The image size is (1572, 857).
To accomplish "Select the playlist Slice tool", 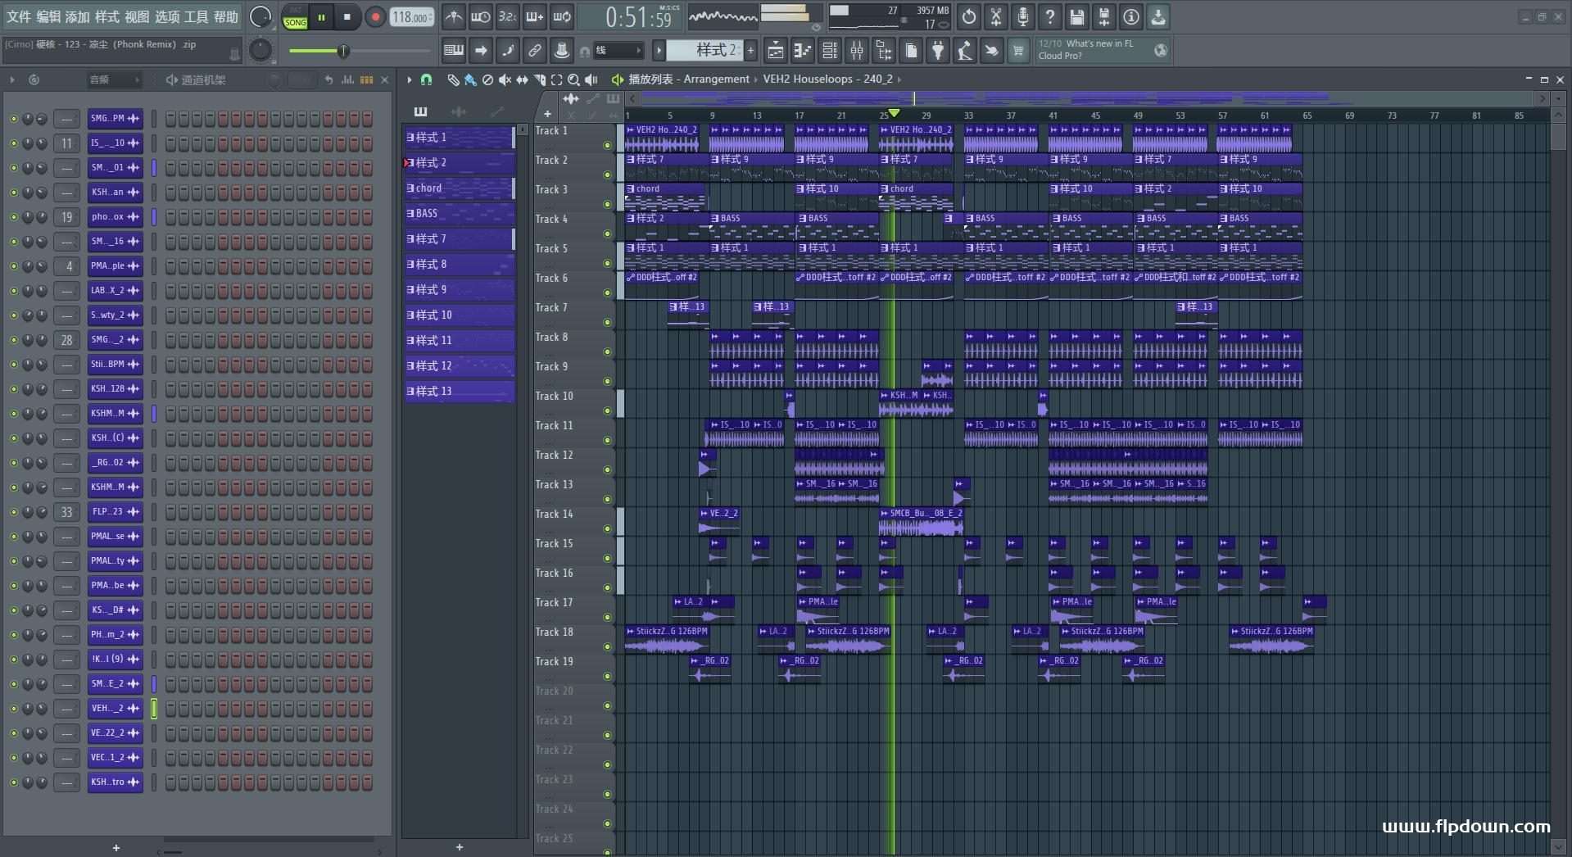I will [539, 79].
